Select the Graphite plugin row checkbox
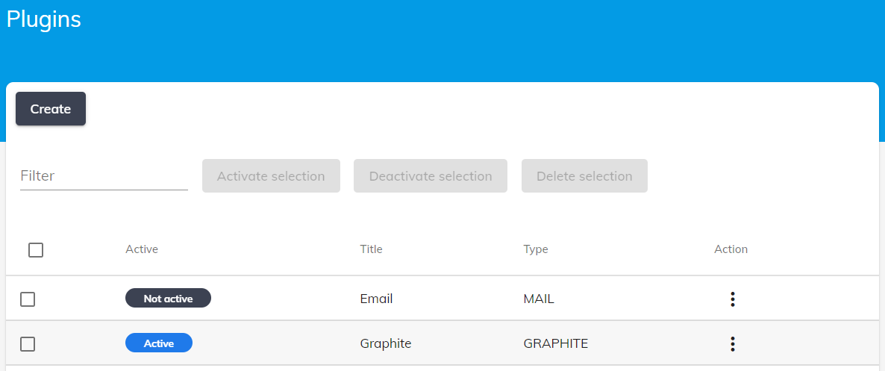This screenshot has height=371, width=885. (x=28, y=344)
